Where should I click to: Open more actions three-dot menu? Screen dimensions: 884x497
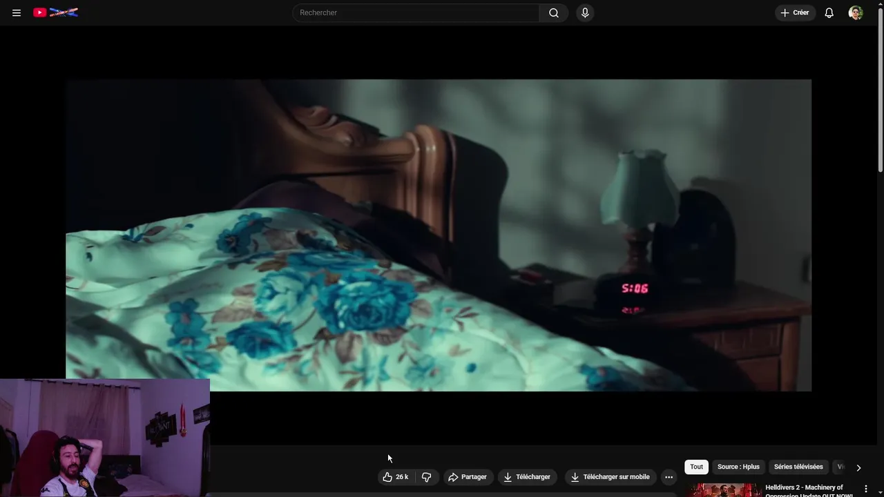coord(669,477)
